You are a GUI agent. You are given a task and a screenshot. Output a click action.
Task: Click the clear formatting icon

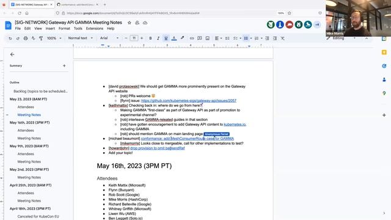pyautogui.click(x=282, y=38)
